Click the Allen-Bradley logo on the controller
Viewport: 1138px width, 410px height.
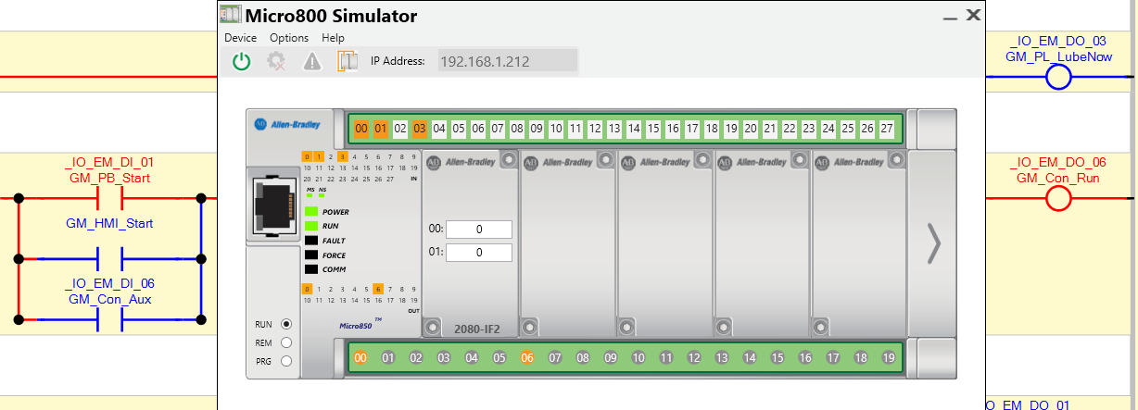point(287,123)
